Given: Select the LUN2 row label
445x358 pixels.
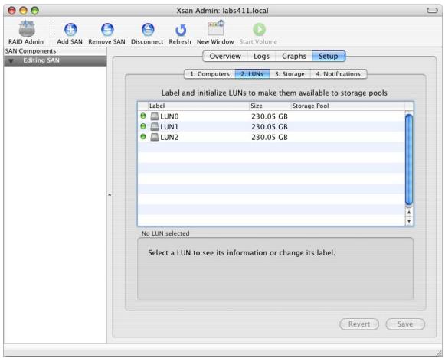Looking at the screenshot, I should coord(169,137).
